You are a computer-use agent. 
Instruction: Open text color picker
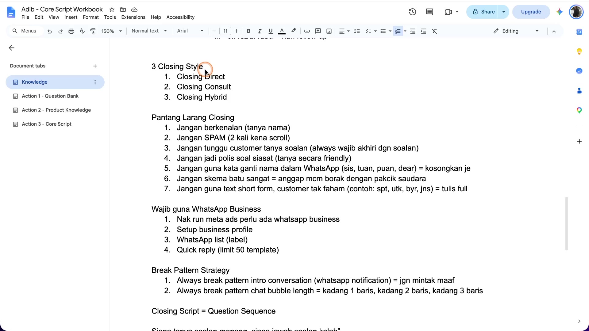tap(282, 31)
